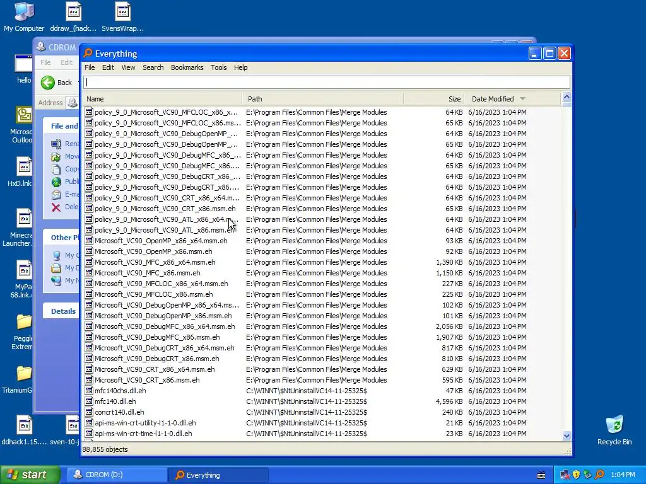Sort results by Path column header

coord(322,99)
